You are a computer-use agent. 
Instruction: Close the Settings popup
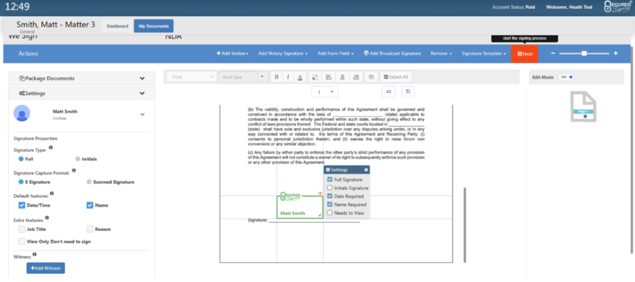(x=366, y=170)
